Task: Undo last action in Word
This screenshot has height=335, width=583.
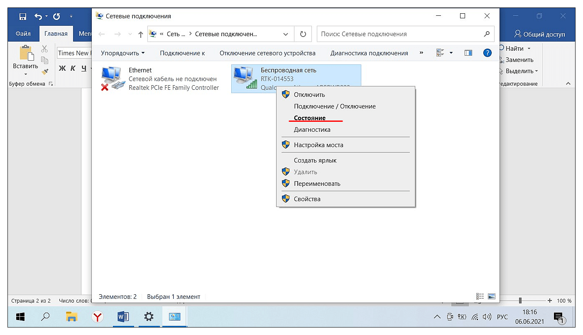Action: pos(38,17)
